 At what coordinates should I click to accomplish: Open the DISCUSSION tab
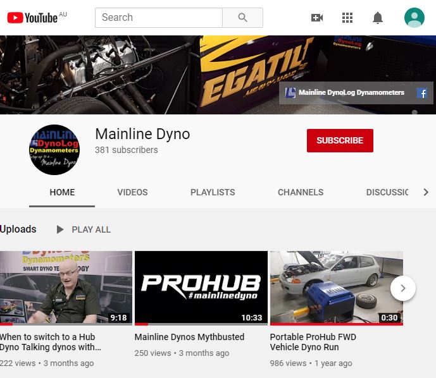(x=387, y=192)
